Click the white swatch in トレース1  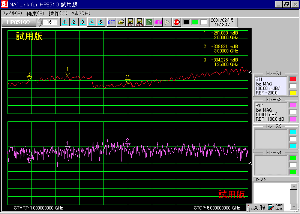pyautogui.click(x=293, y=86)
